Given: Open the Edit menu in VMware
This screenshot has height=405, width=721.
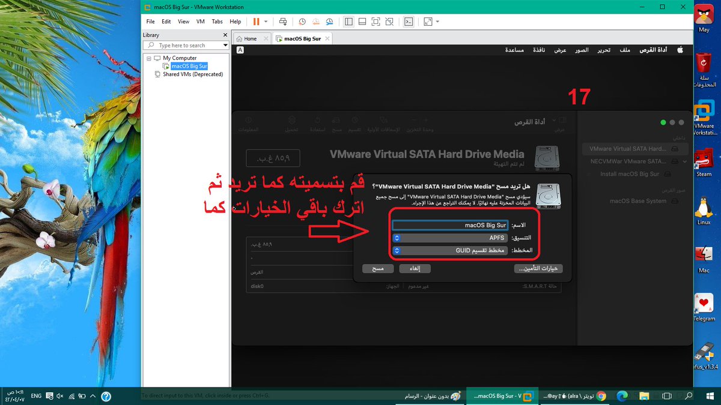Looking at the screenshot, I should 166,22.
